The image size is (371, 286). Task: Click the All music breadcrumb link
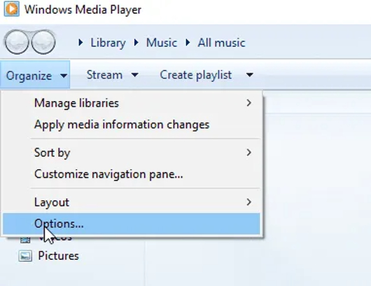point(221,43)
